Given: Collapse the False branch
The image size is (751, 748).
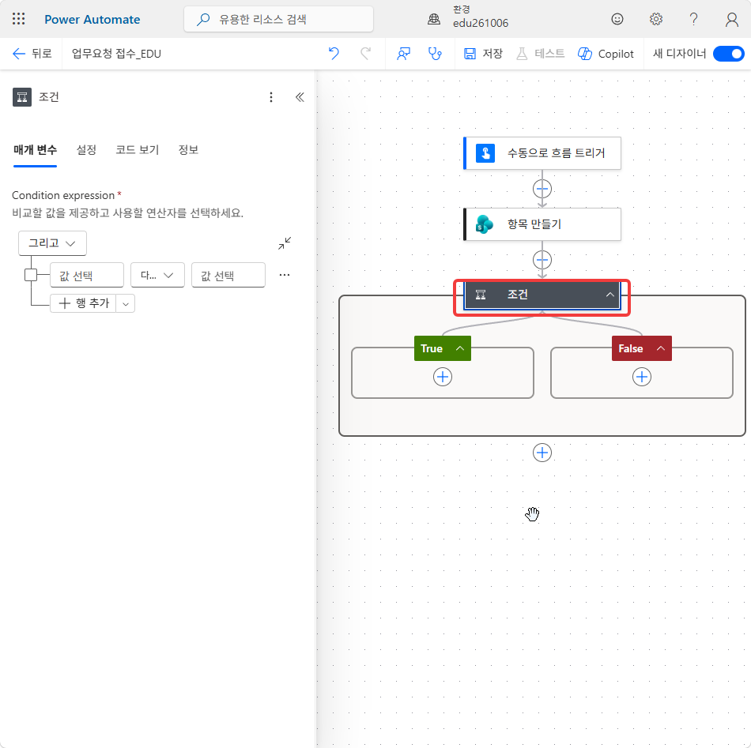Looking at the screenshot, I should [x=660, y=348].
